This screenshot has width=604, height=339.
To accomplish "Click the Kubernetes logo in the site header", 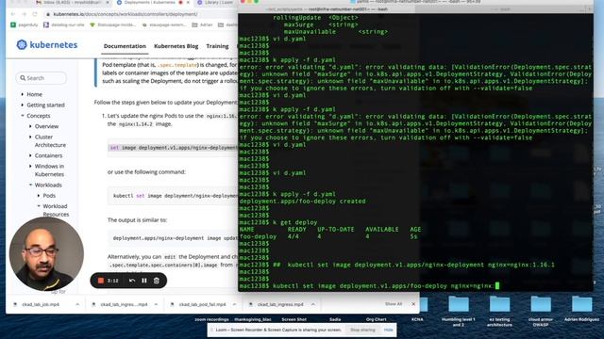I will click(47, 45).
